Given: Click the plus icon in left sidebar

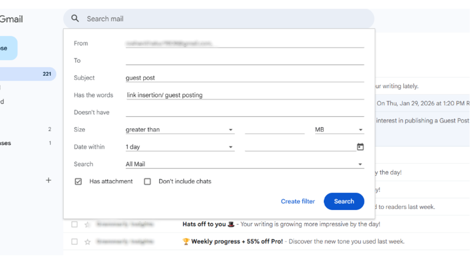Looking at the screenshot, I should 49,180.
